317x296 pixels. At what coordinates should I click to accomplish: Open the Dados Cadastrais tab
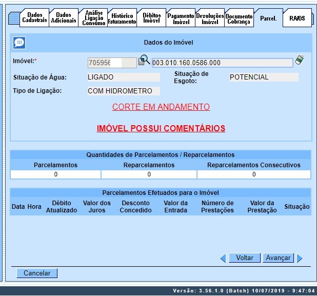click(34, 18)
